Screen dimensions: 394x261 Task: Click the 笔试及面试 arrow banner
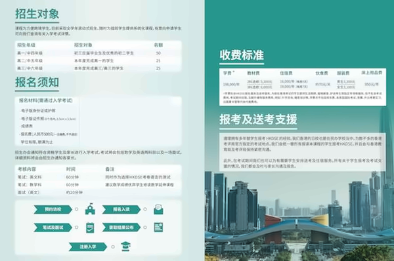tap(53, 228)
